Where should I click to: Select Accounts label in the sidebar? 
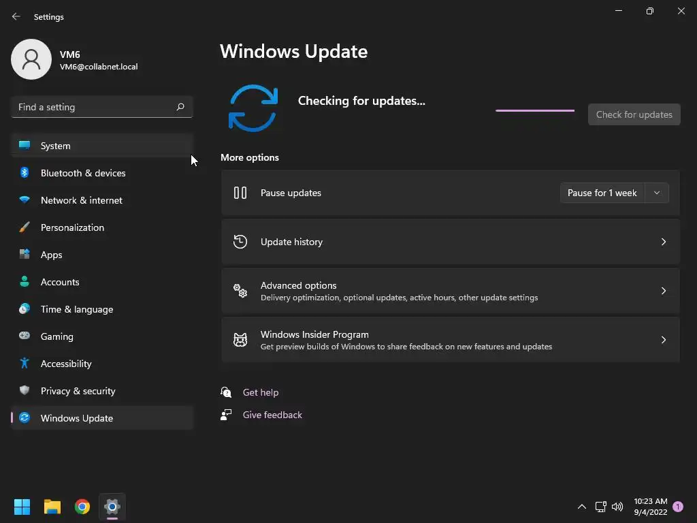[x=60, y=282]
